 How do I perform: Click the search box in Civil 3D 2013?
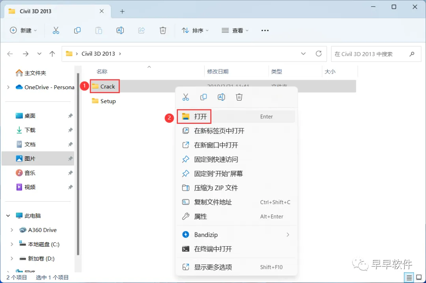click(x=376, y=54)
